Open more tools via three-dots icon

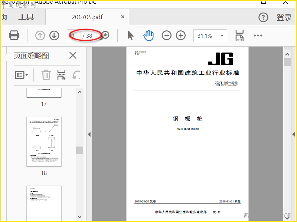(258, 36)
